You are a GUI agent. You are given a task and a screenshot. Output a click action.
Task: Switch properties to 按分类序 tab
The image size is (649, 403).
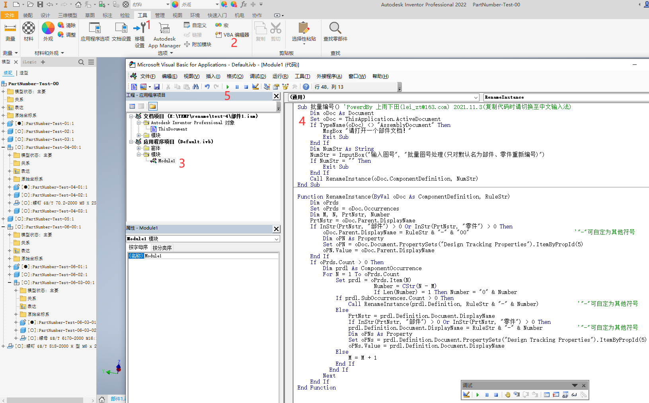[162, 247]
